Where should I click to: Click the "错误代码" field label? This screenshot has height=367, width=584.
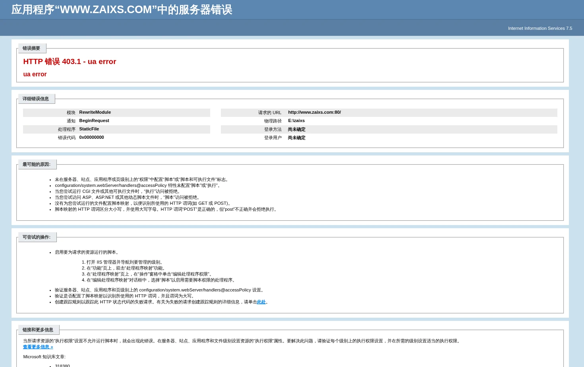click(x=67, y=138)
